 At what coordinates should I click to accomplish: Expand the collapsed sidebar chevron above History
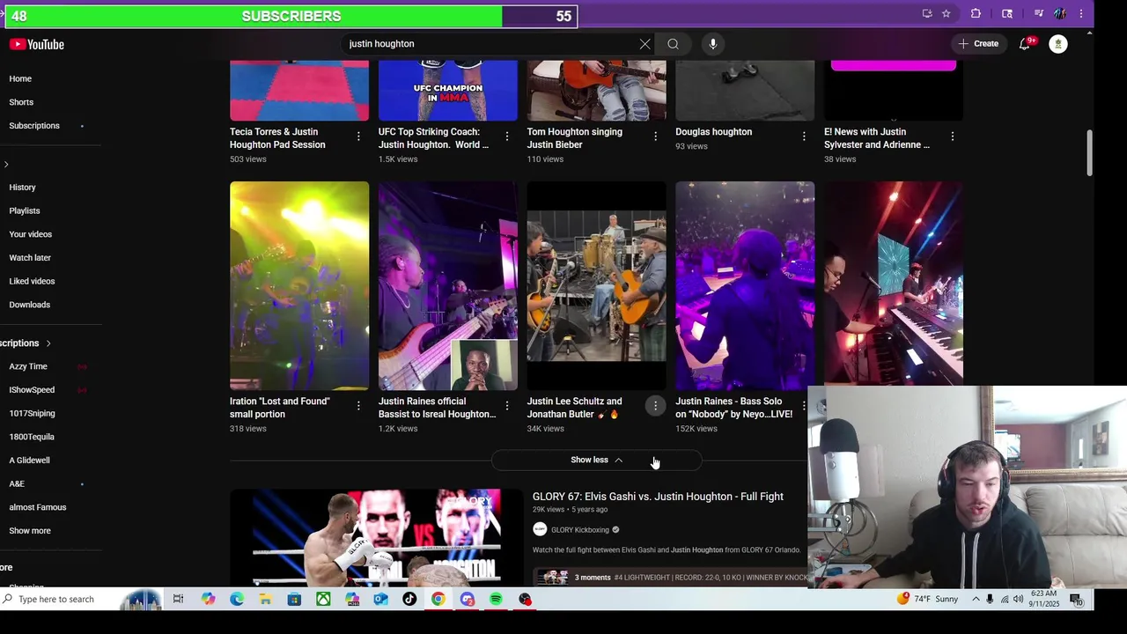point(6,165)
